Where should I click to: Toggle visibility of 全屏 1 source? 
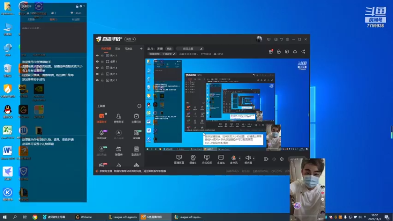(97, 62)
